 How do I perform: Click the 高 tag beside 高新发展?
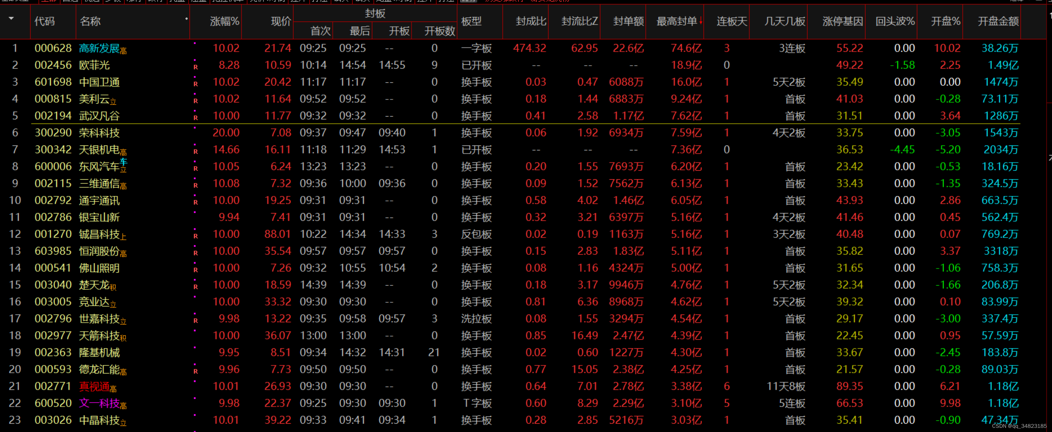point(123,51)
